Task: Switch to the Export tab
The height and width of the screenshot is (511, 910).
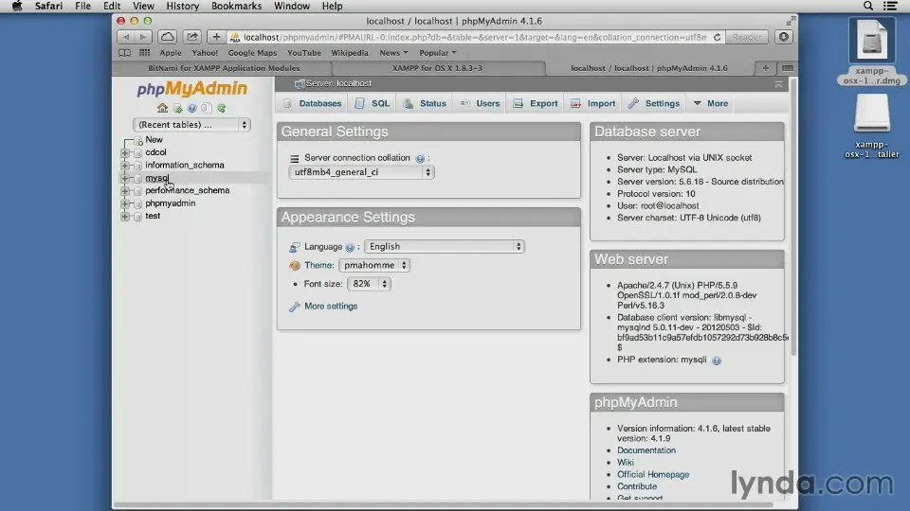Action: click(x=536, y=103)
